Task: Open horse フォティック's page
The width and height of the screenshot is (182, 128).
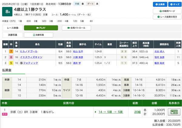Action: [x=30, y=63]
